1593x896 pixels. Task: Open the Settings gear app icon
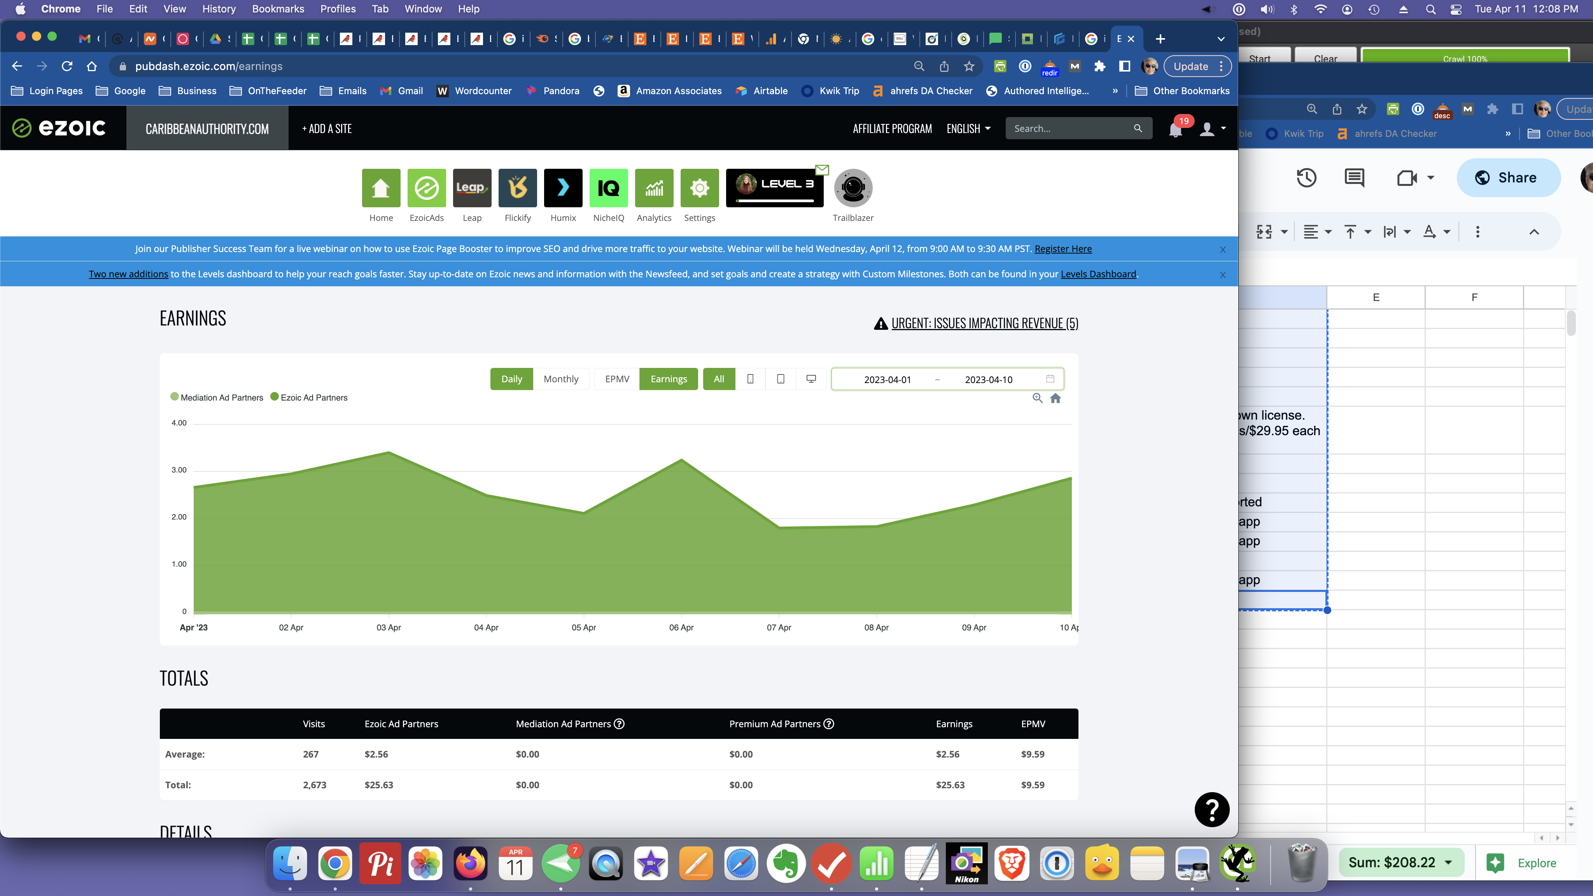coord(699,187)
